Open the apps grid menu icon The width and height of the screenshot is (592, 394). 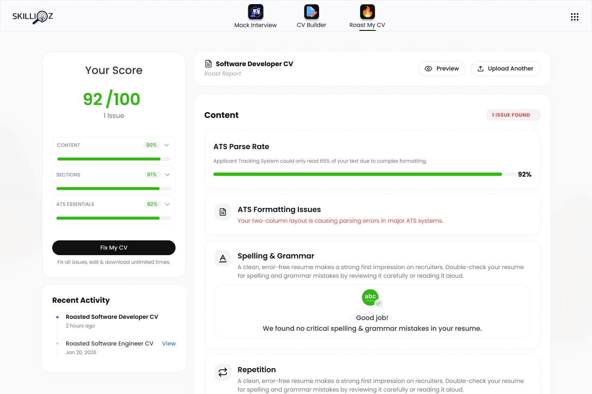point(575,17)
